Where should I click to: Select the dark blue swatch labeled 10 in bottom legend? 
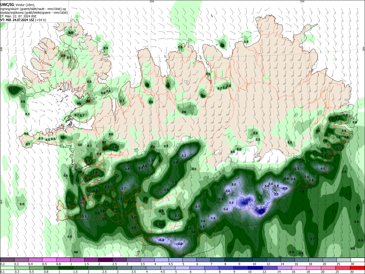click(255, 268)
